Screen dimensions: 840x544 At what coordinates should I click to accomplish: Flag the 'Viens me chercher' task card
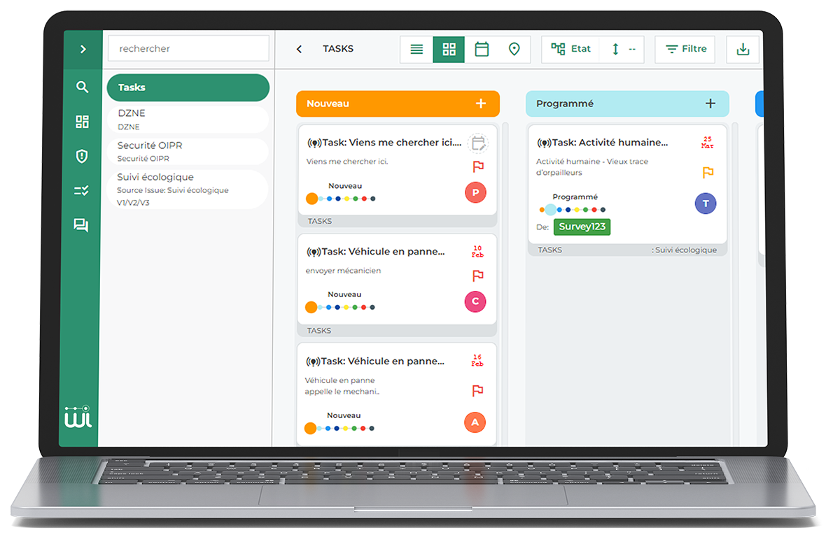pos(478,166)
